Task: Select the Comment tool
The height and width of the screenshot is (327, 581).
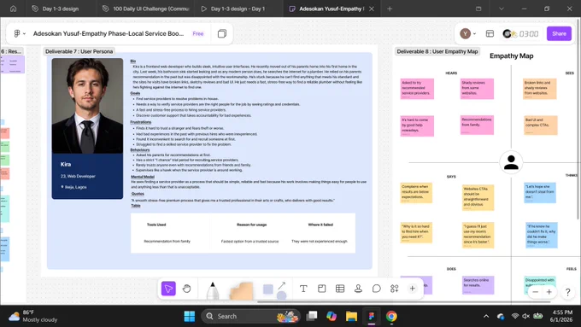Action: pos(377,289)
